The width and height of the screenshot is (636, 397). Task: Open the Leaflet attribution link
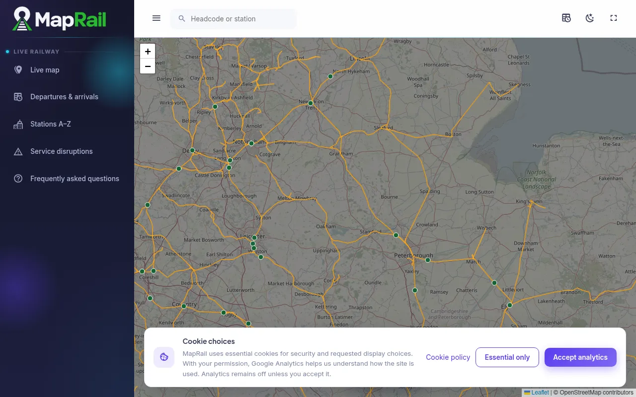537,393
